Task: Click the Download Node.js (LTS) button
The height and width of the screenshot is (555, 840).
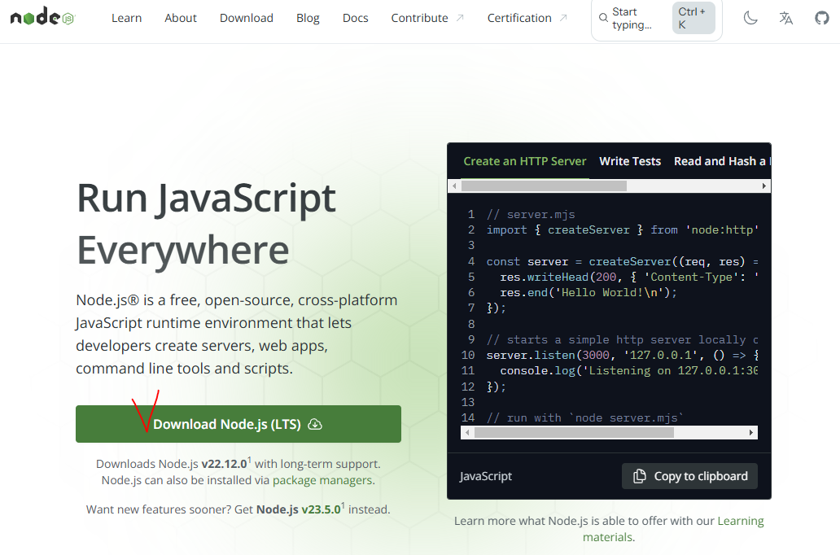Action: point(238,424)
